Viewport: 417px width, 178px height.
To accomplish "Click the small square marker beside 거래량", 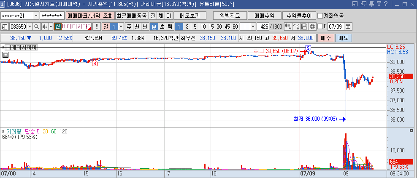I will click(3, 131).
